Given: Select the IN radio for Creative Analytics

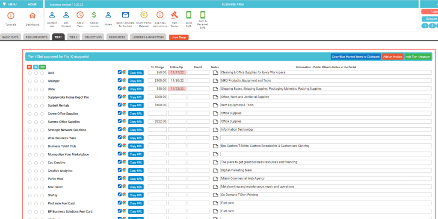Looking at the screenshot, I should (x=36, y=171).
